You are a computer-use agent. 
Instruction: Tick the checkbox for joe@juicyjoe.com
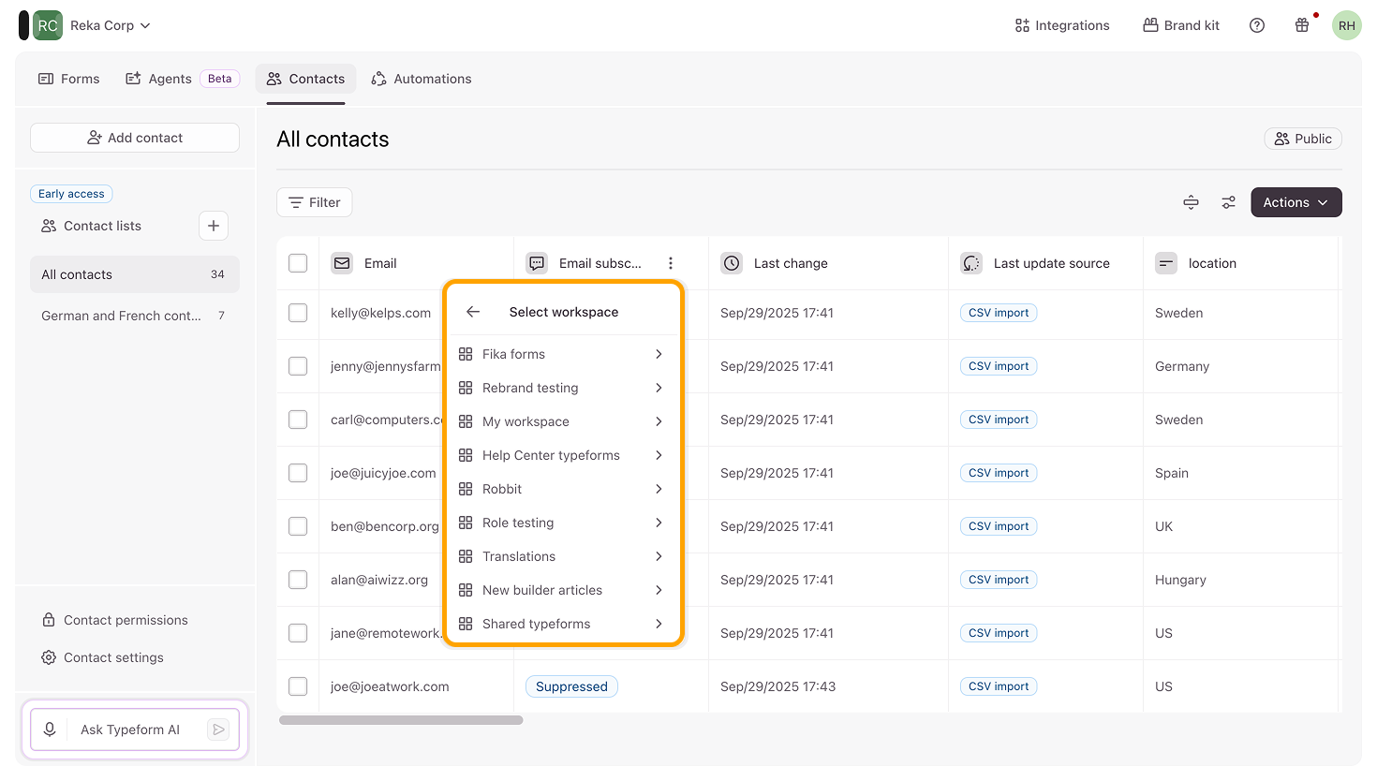[298, 473]
